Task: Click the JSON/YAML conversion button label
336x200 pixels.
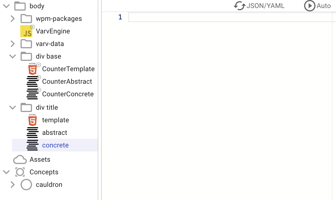Action: pos(265,6)
